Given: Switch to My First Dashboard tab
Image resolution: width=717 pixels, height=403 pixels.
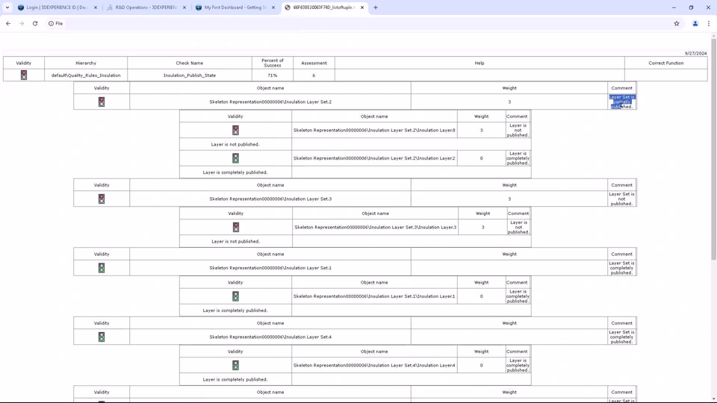Looking at the screenshot, I should pos(235,7).
